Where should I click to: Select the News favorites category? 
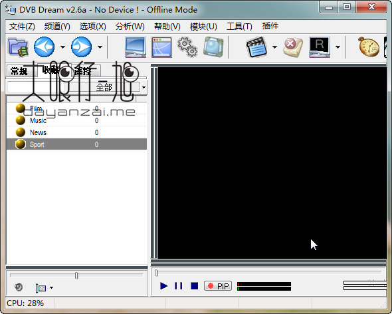pyautogui.click(x=76, y=132)
